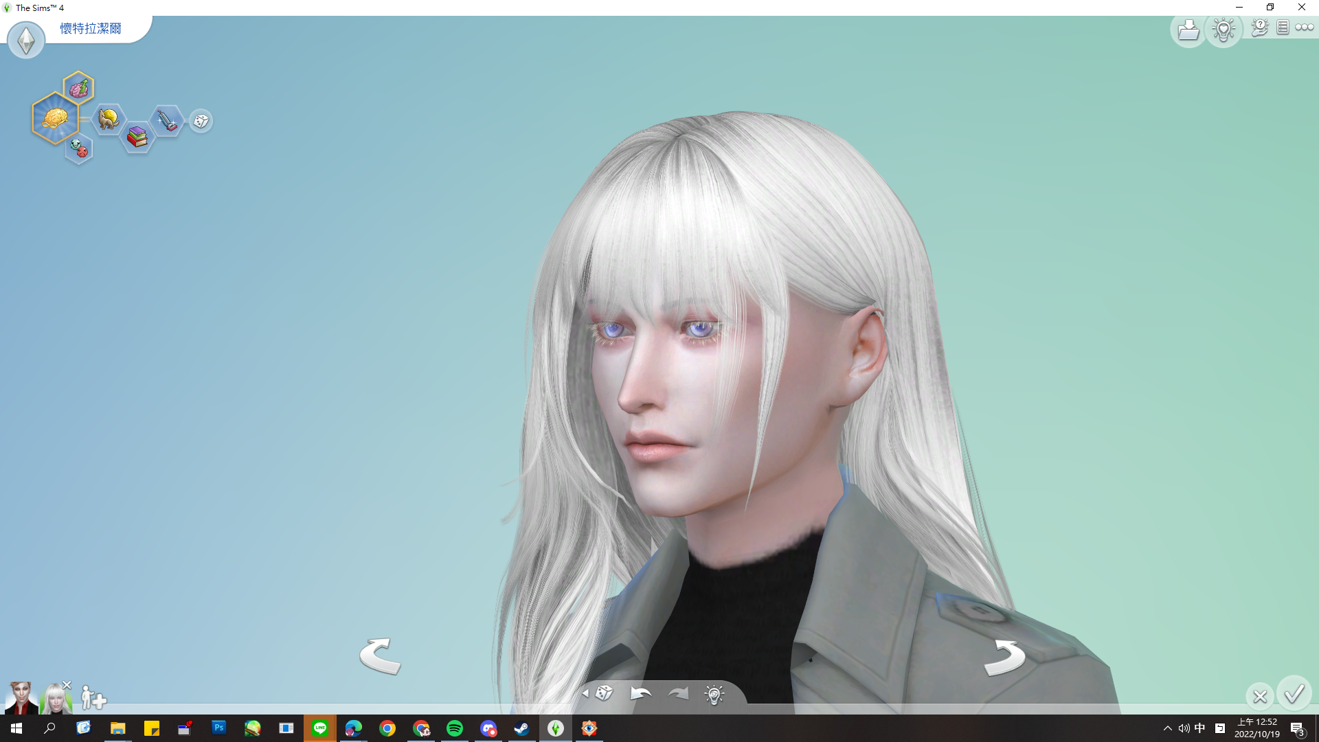Rotate Sim left with curved arrow
The height and width of the screenshot is (742, 1319).
380,656
